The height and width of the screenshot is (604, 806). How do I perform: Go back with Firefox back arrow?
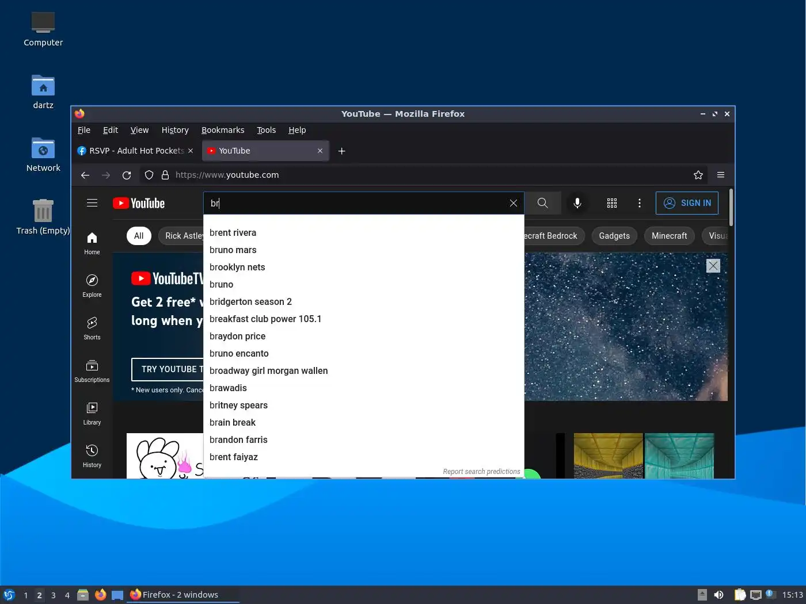(85, 175)
